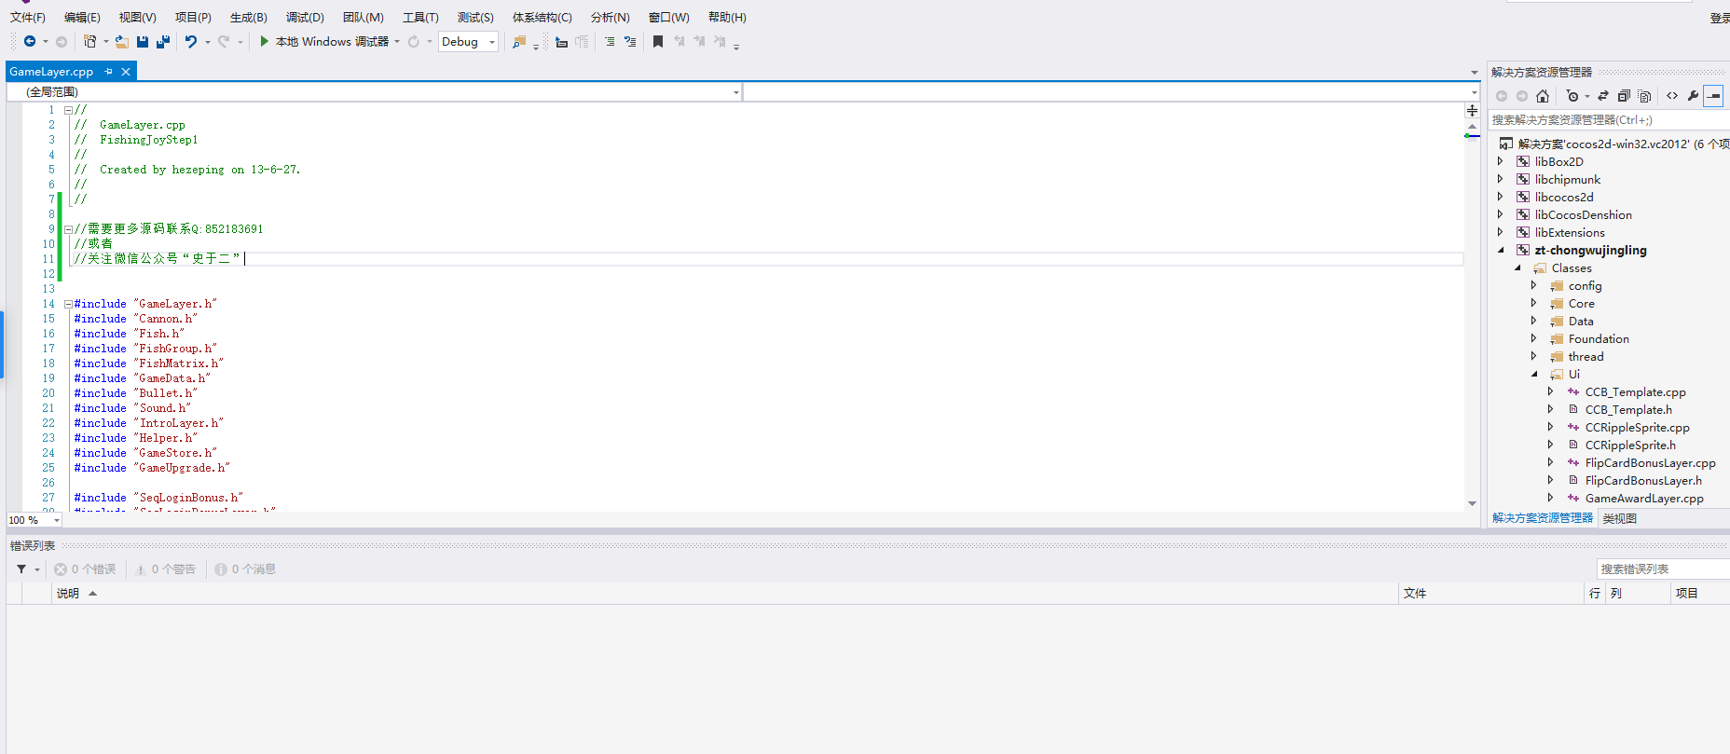Image resolution: width=1730 pixels, height=754 pixels.
Task: Click the New Project icon in the toolbar
Action: [x=89, y=41]
